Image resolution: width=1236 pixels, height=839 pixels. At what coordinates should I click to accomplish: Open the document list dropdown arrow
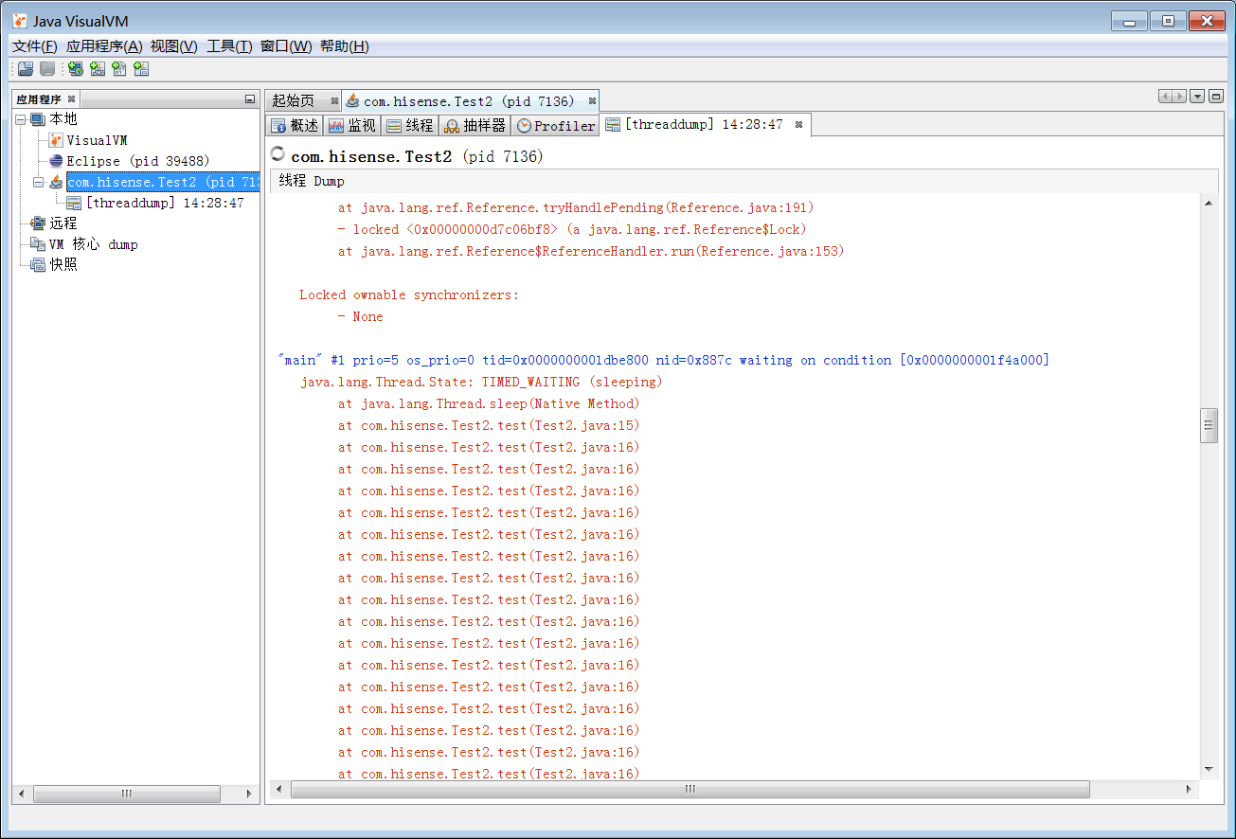1197,96
